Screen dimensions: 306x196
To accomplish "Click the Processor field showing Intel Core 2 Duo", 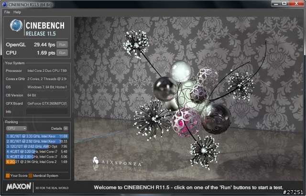I will (x=47, y=70).
